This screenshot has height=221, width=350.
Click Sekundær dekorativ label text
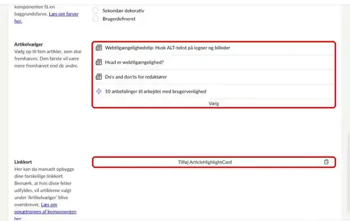[x=123, y=11]
